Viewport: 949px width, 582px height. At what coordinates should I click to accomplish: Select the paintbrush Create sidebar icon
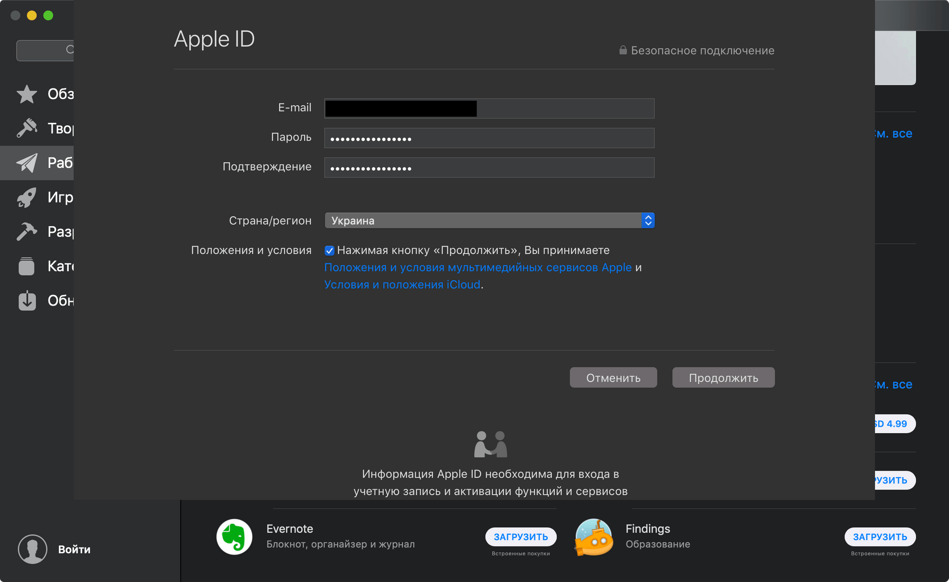coord(27,128)
